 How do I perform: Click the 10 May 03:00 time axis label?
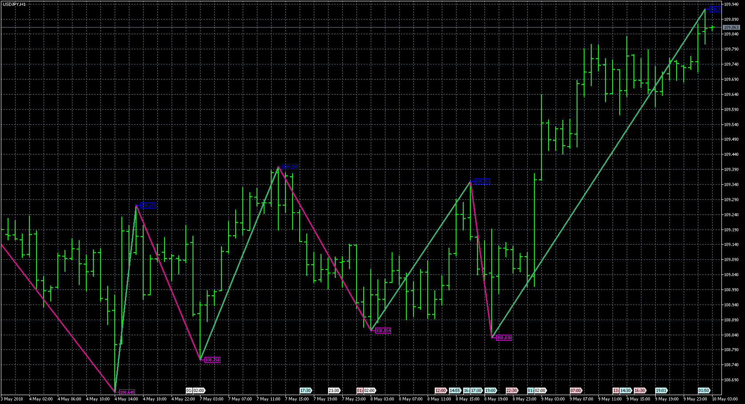725,399
